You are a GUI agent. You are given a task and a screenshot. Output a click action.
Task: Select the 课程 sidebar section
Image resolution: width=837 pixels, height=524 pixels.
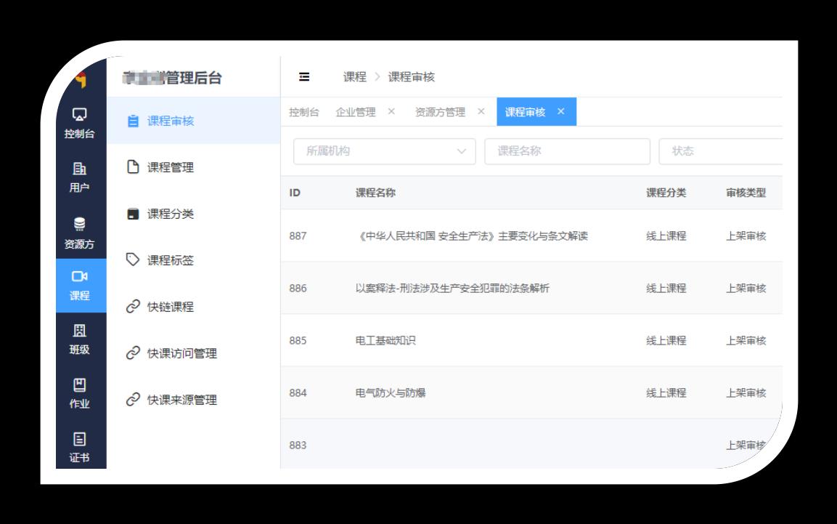point(81,285)
